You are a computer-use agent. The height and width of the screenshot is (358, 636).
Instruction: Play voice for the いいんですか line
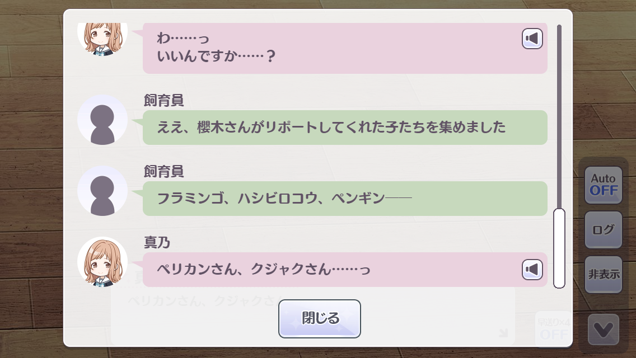pos(532,39)
